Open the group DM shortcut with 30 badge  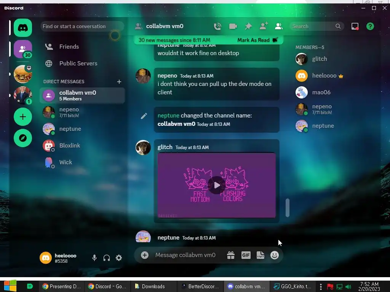coord(22,49)
